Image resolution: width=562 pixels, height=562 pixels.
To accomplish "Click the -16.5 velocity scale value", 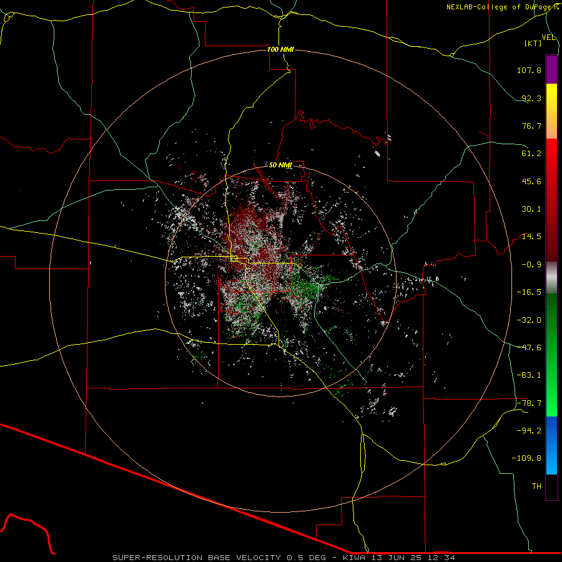I will 529,292.
